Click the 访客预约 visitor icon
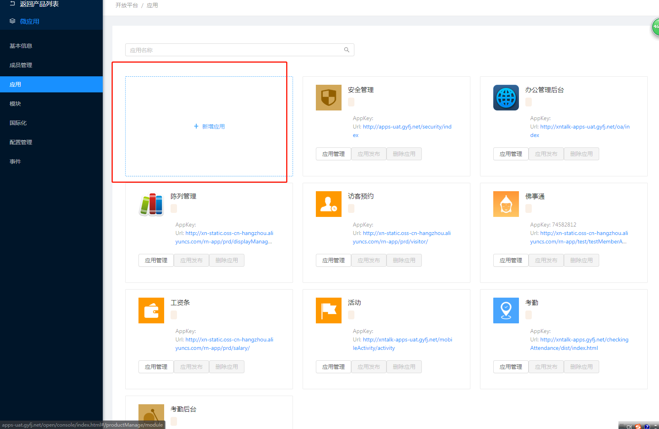 point(329,204)
